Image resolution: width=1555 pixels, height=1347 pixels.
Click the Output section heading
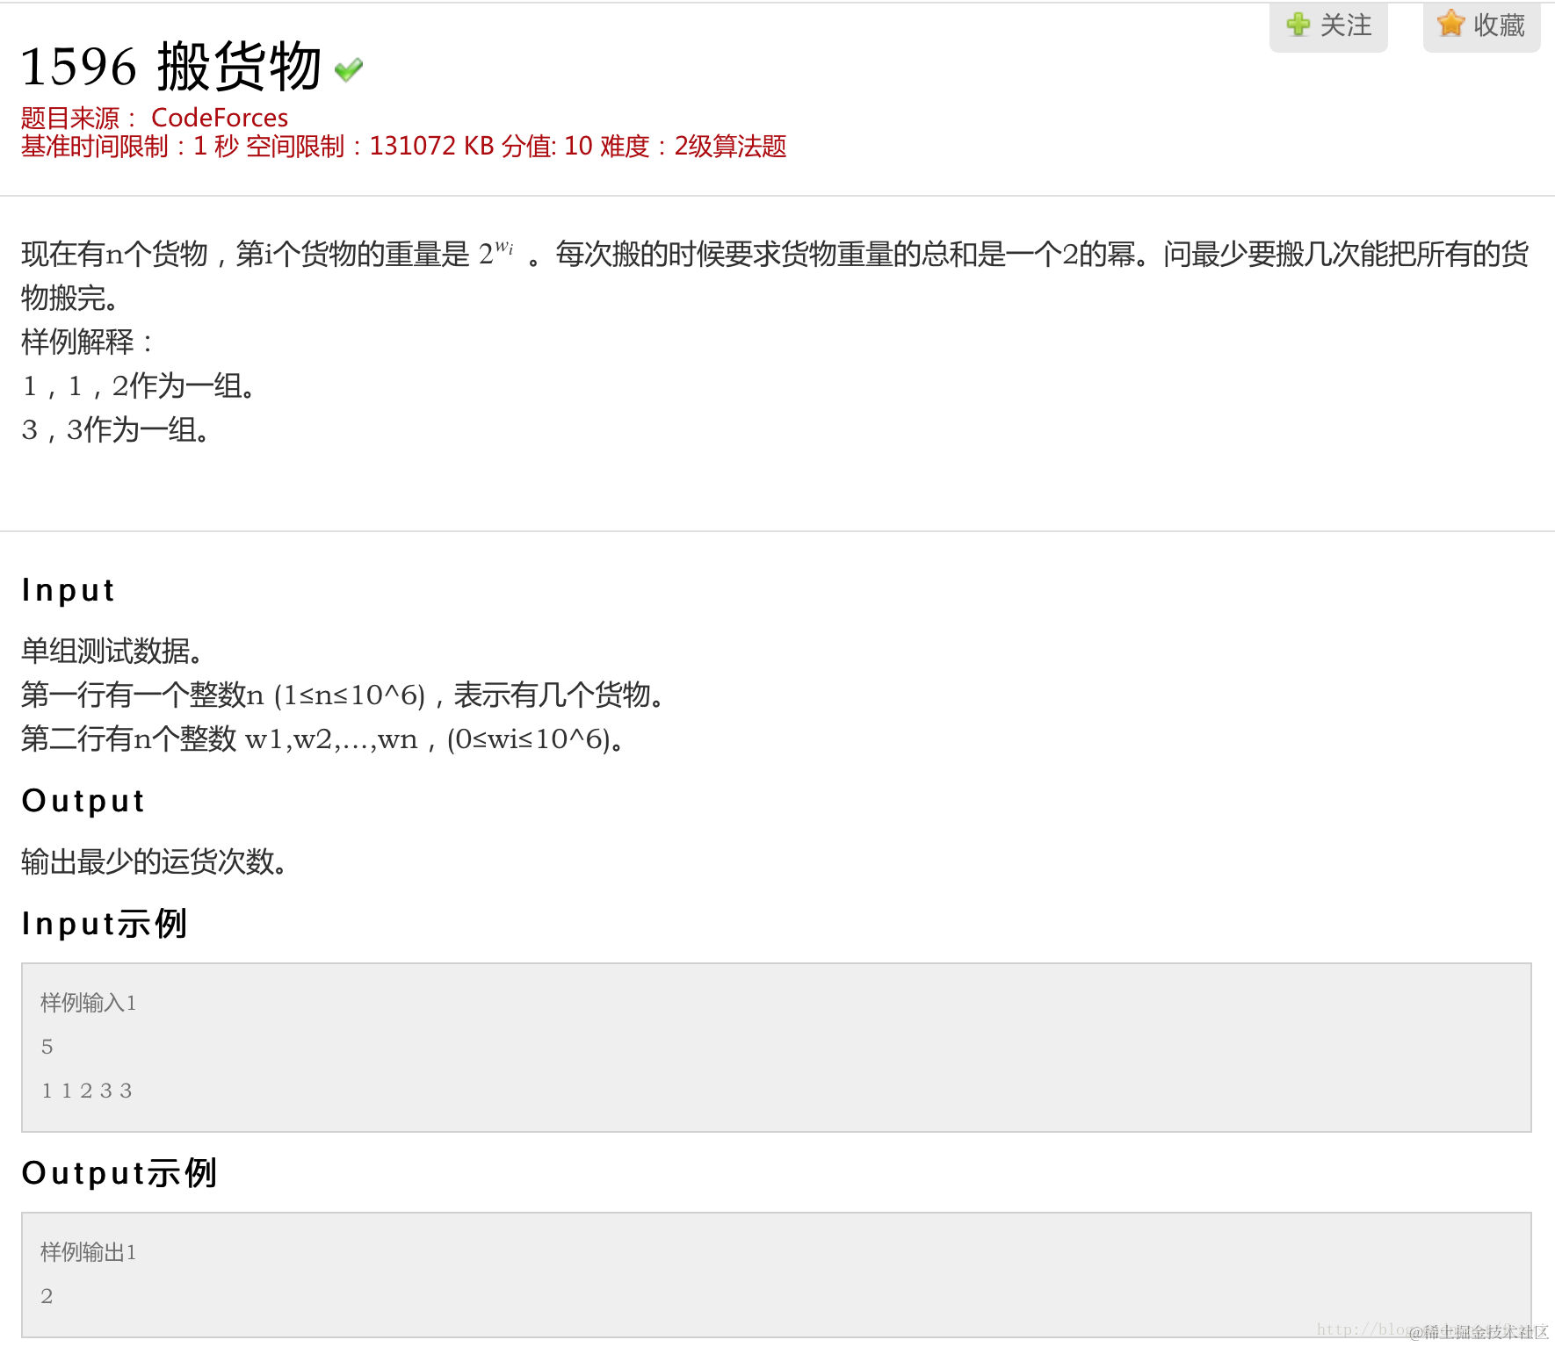[83, 801]
